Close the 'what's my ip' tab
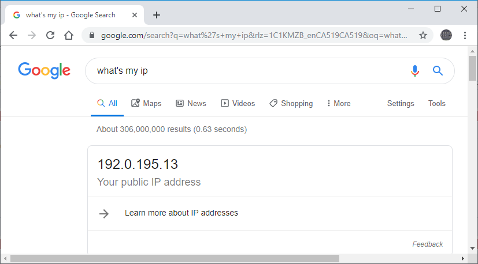This screenshot has width=478, height=264. coord(135,15)
